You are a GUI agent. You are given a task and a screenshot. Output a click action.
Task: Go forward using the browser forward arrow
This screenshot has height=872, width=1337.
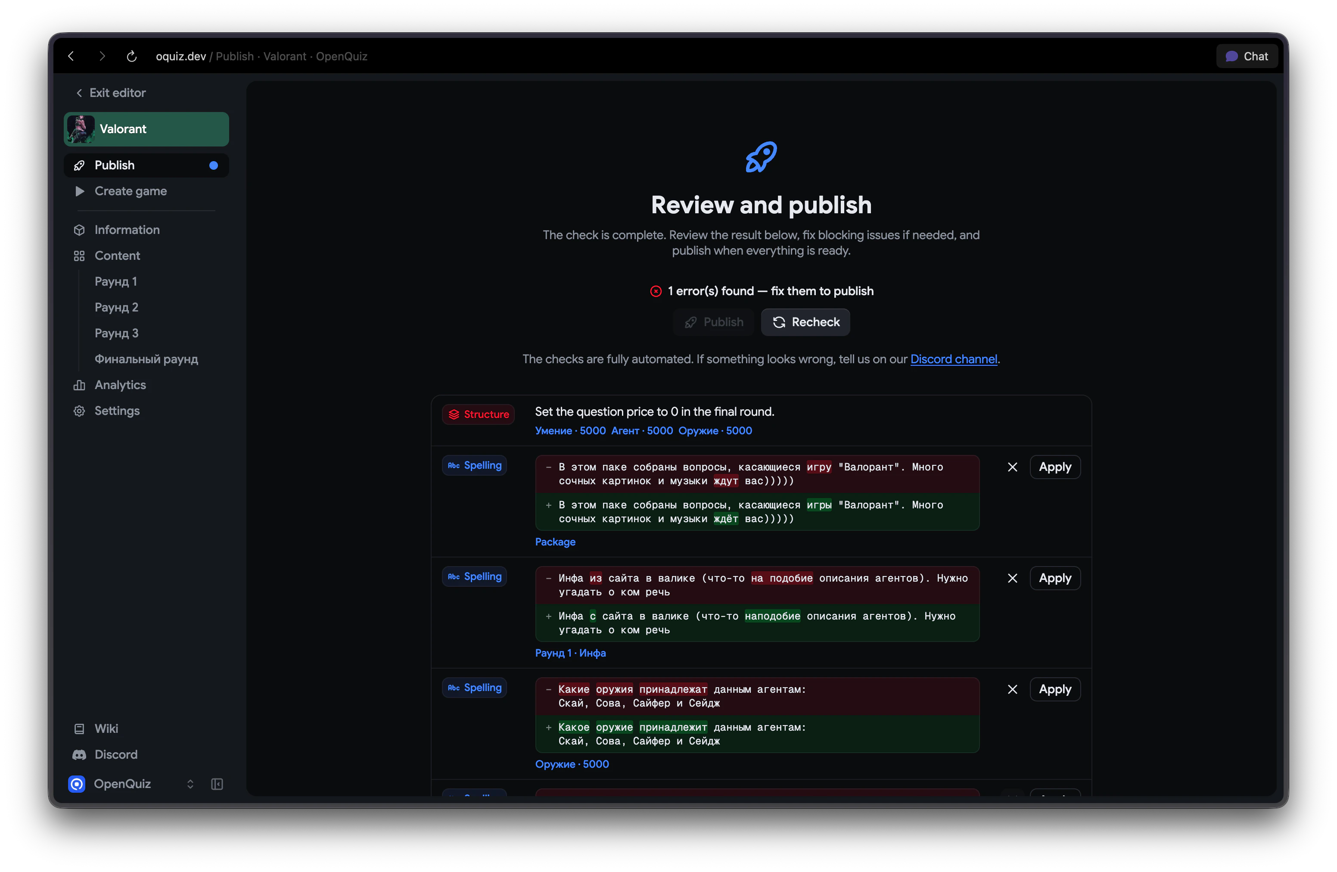point(102,56)
